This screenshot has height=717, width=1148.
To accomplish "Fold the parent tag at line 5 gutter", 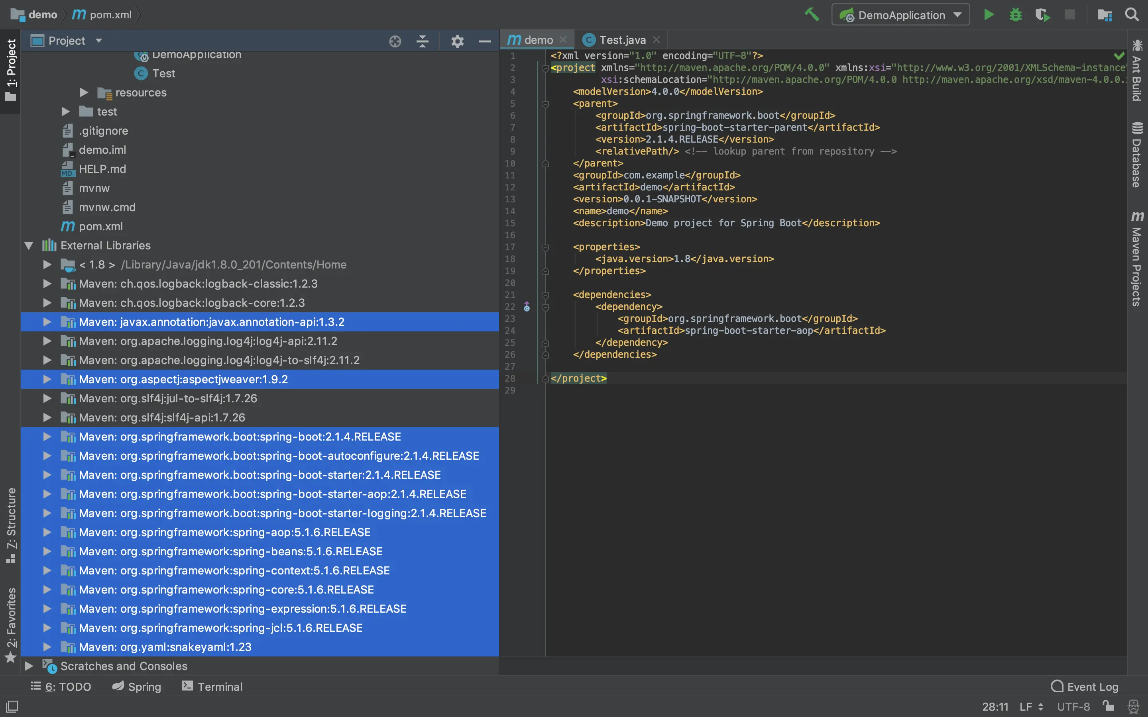I will coord(546,104).
